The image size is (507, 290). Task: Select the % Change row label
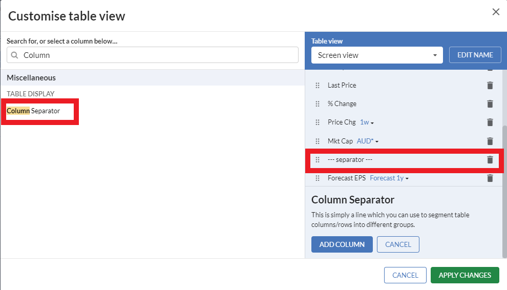point(342,103)
